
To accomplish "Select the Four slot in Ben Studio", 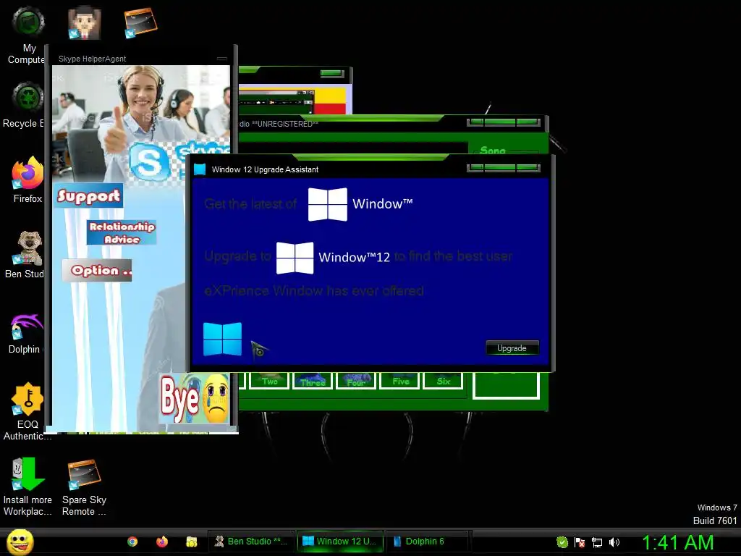I will pos(356,381).
